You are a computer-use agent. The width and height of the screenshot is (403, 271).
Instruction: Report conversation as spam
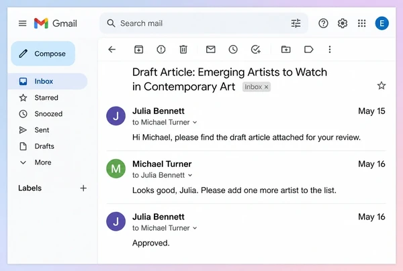pyautogui.click(x=161, y=49)
